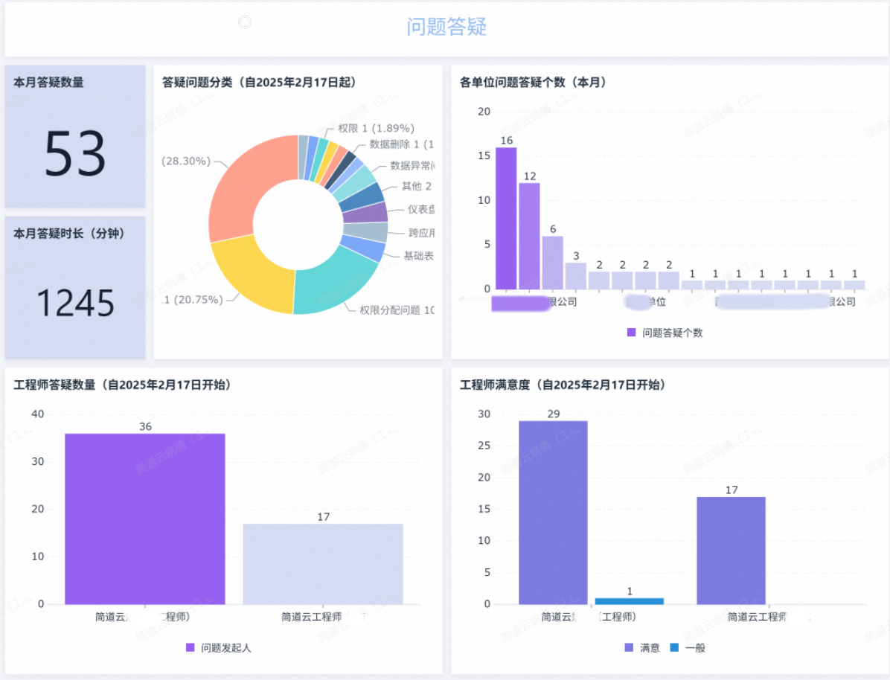Toggle the 问题答疑个数 legend series
The height and width of the screenshot is (680, 890).
pyautogui.click(x=665, y=333)
